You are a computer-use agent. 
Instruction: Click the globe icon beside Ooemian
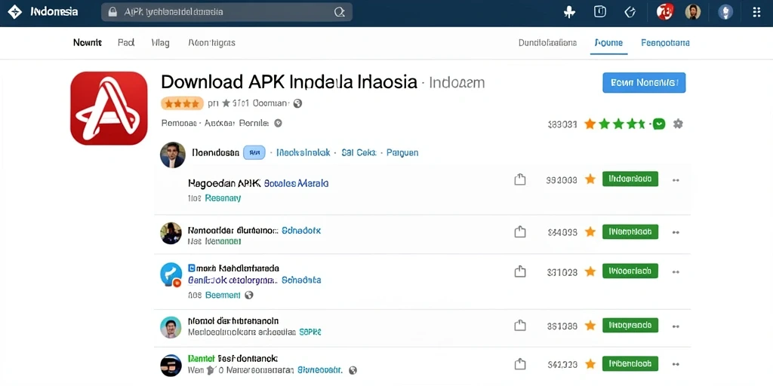click(x=297, y=103)
